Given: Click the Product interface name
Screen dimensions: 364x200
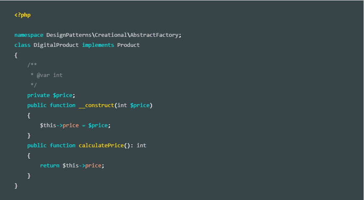Looking at the screenshot, I should tap(128, 45).
